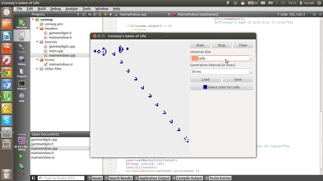This screenshot has height=181, width=323.
Task: Open Welcome mode in Qt Creator sidebar
Action: 22,24
